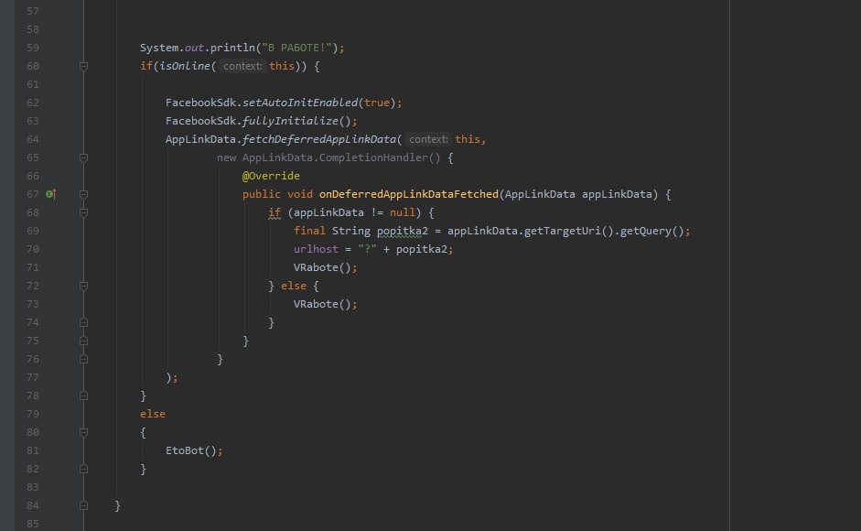Collapse the if(isOnline) block at line 60
861x531 pixels.
click(83, 66)
